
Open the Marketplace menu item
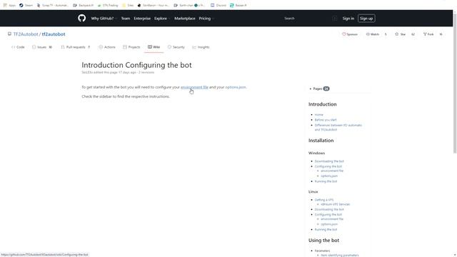pos(185,19)
